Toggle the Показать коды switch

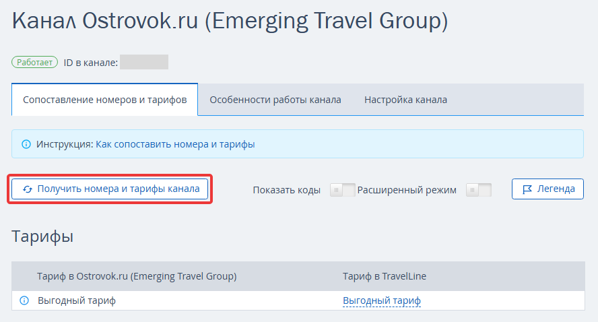tap(343, 190)
